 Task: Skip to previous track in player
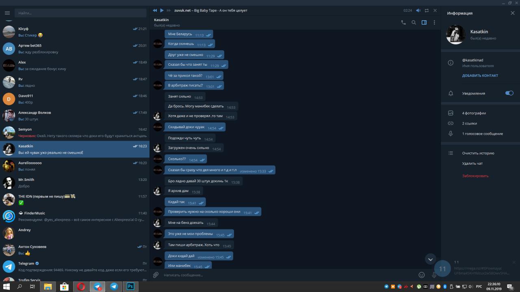155,10
